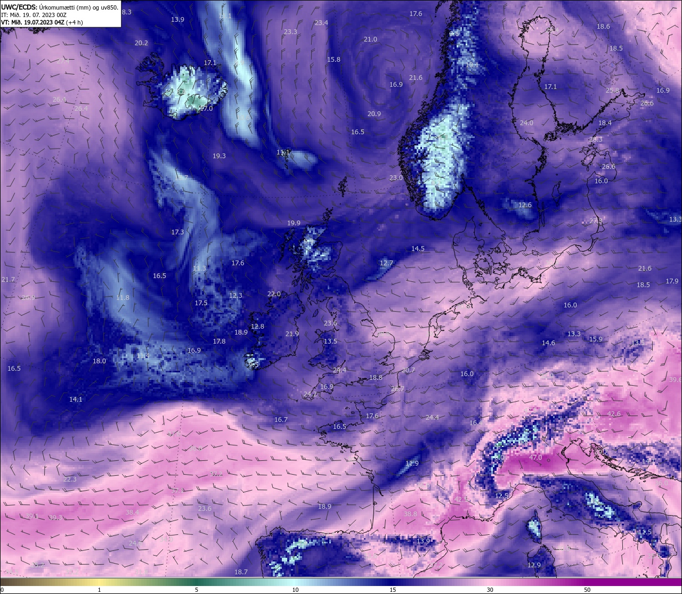
Task: Click the 39.6 value at the right edge
Action: [x=675, y=379]
